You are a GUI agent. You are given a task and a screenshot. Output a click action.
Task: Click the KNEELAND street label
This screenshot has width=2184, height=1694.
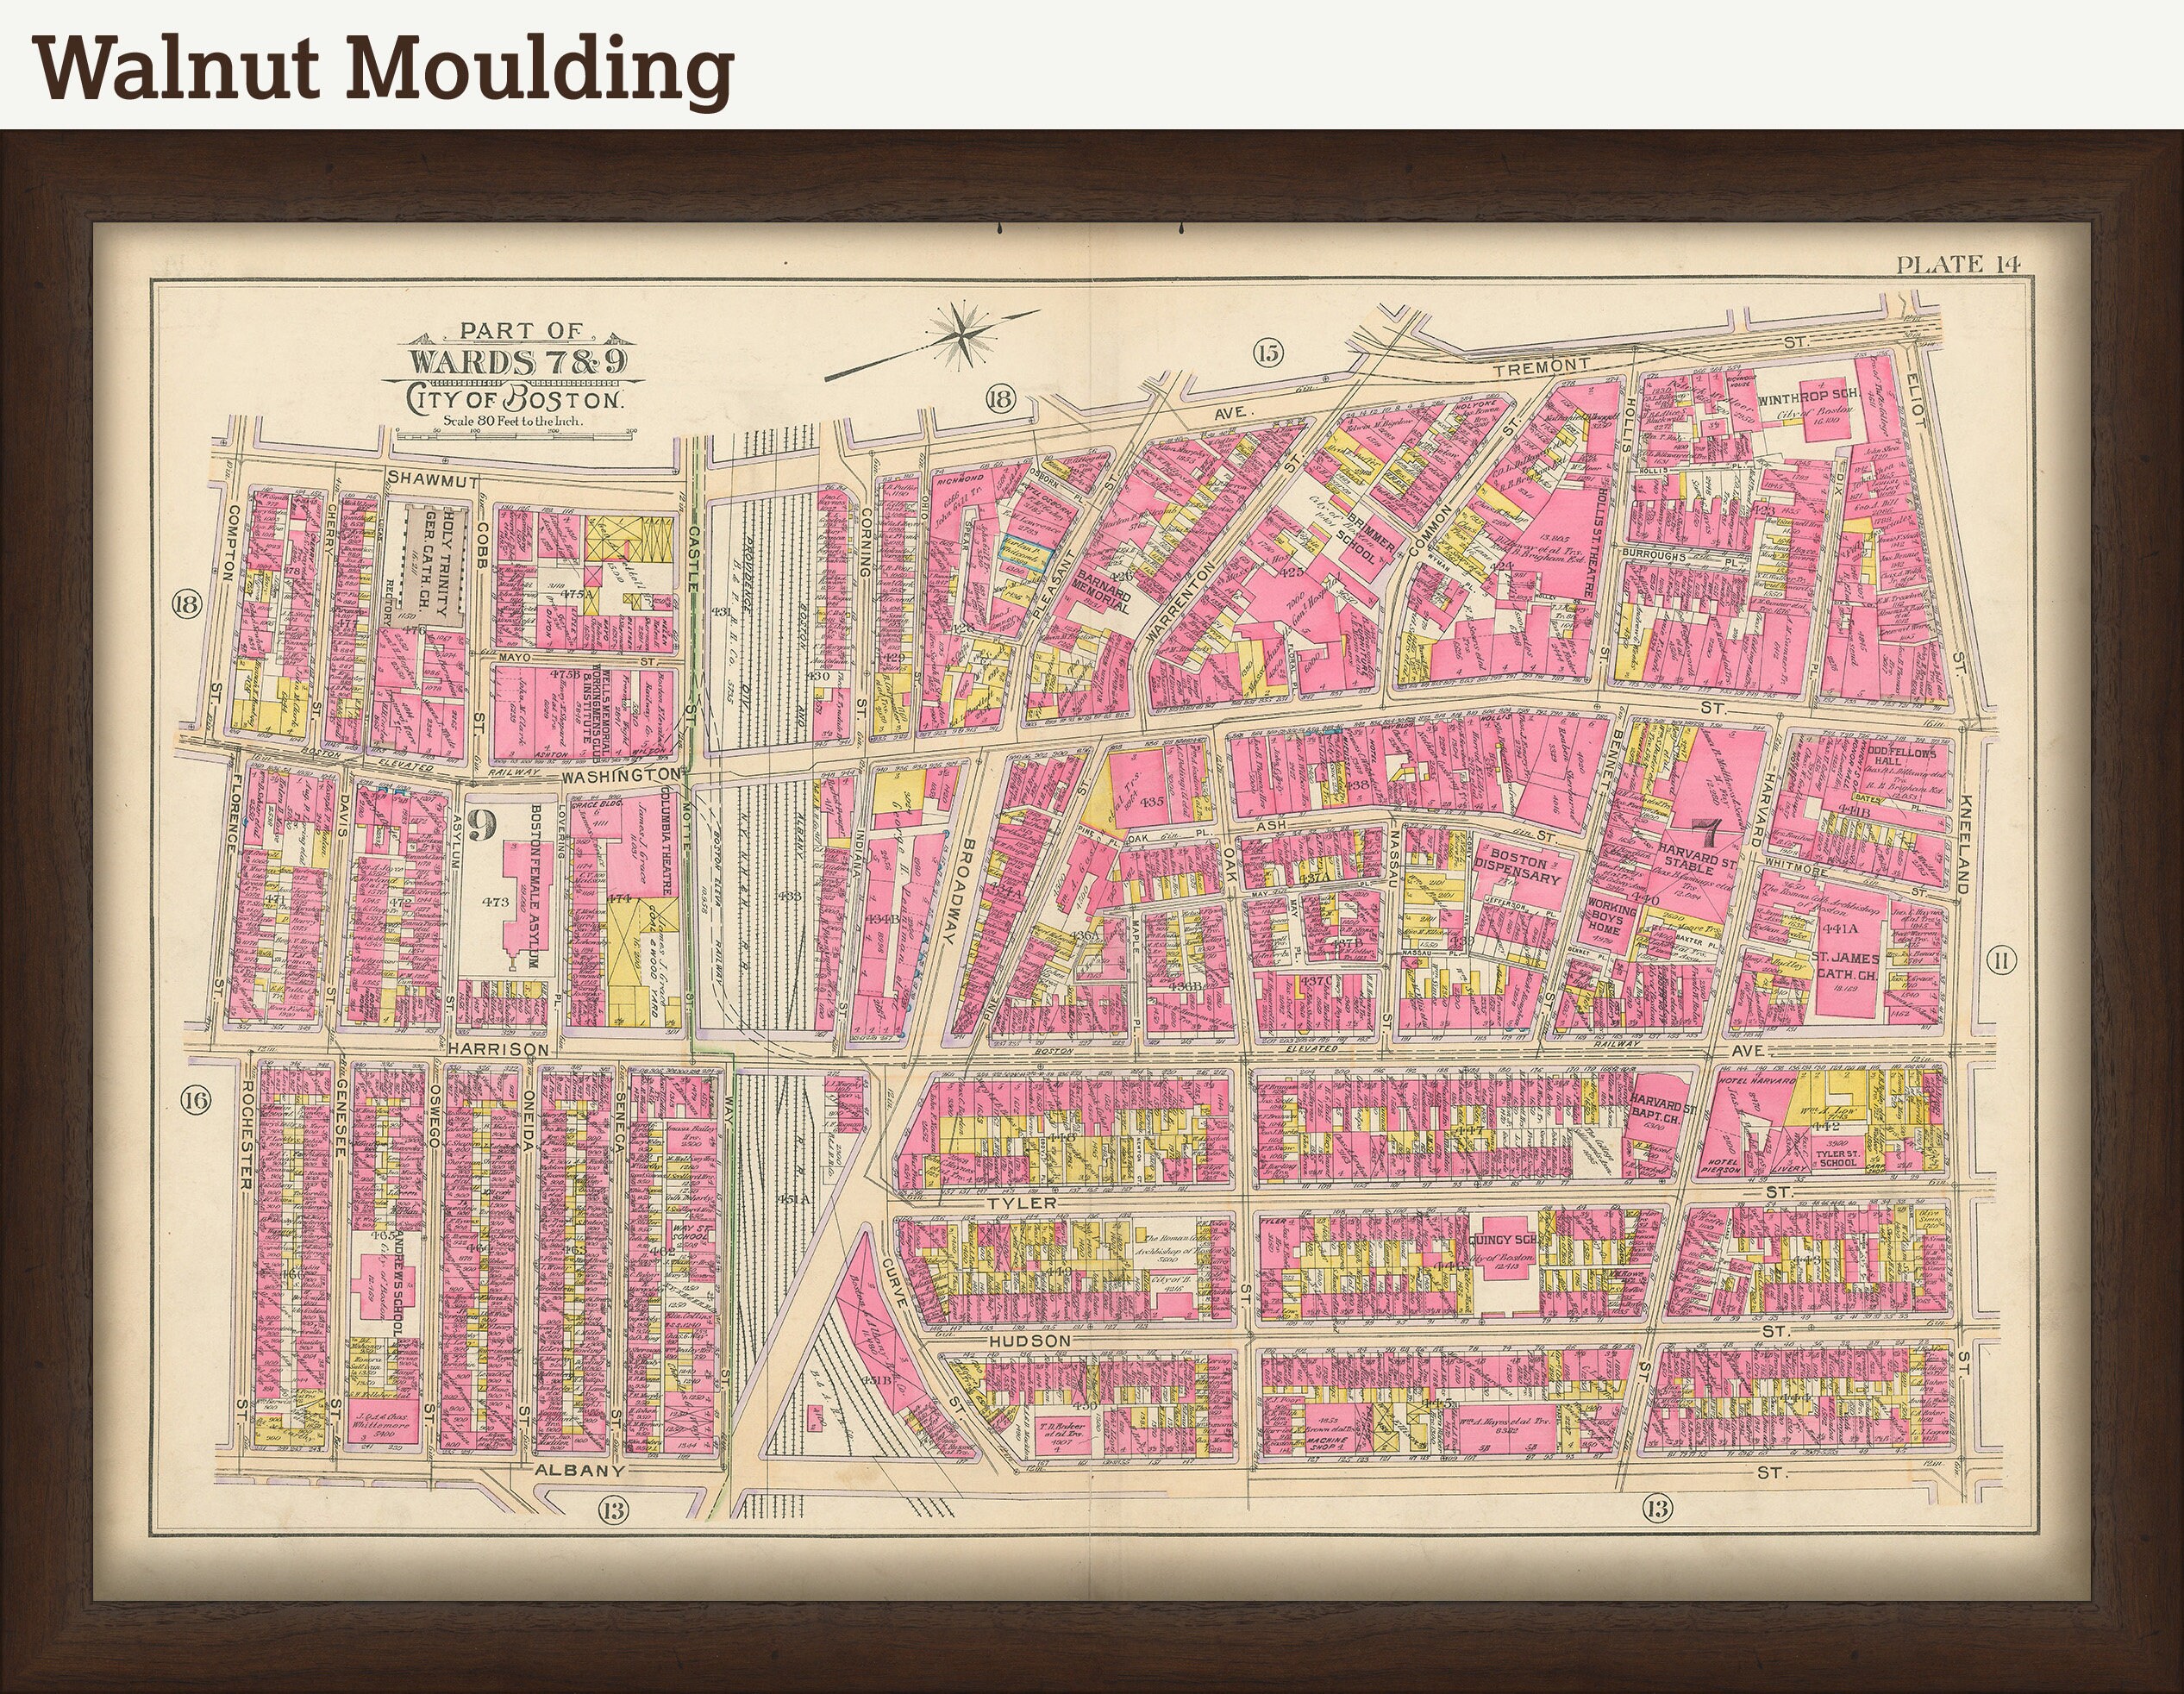click(x=1966, y=844)
